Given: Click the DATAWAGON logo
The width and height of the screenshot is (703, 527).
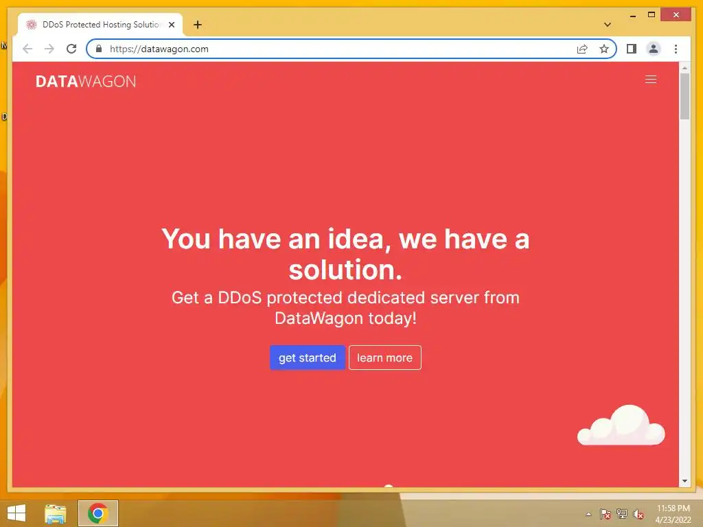Looking at the screenshot, I should [86, 81].
